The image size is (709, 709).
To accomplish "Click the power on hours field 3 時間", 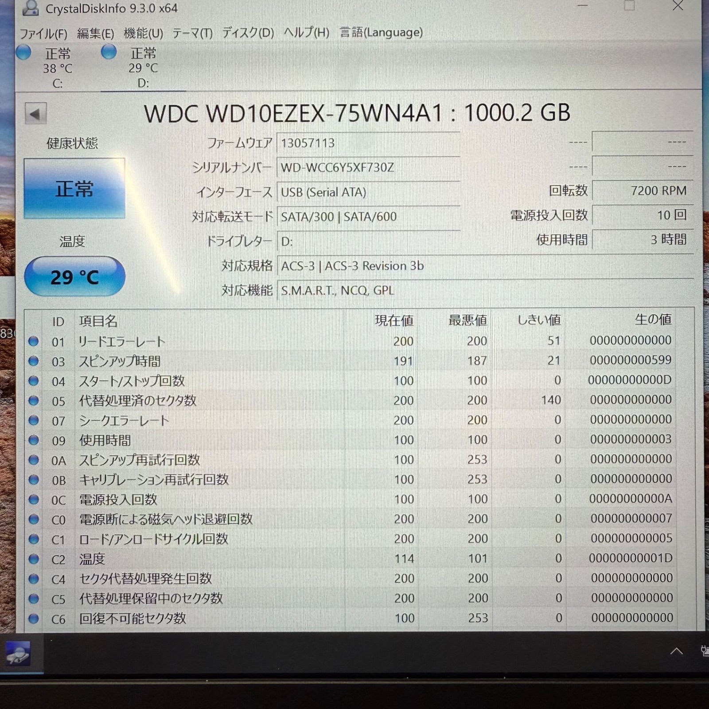I will (x=643, y=240).
